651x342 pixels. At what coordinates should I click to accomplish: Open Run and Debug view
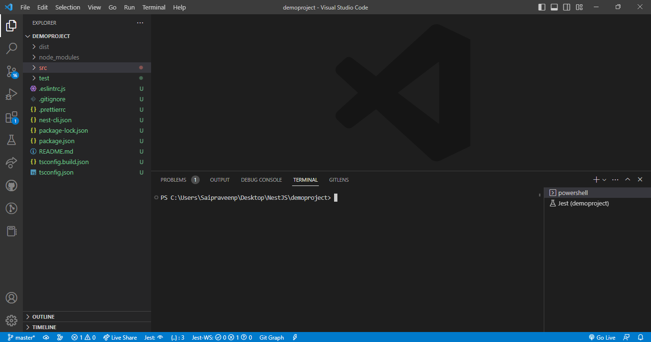click(11, 94)
